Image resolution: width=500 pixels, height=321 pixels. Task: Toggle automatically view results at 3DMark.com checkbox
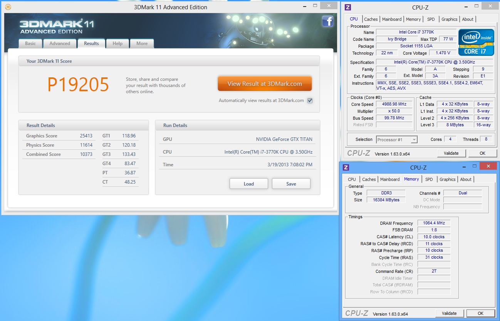[x=310, y=100]
